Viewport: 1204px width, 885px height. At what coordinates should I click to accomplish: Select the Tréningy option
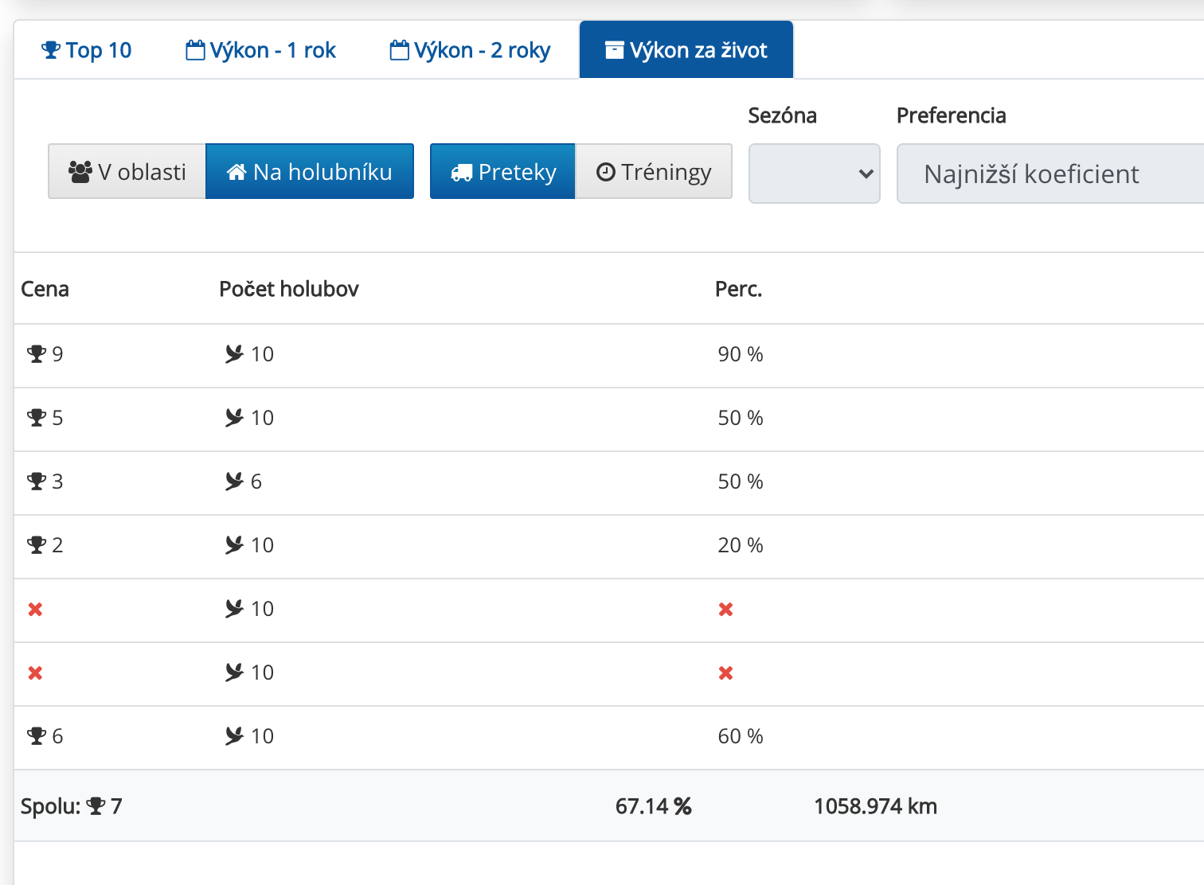click(x=653, y=171)
